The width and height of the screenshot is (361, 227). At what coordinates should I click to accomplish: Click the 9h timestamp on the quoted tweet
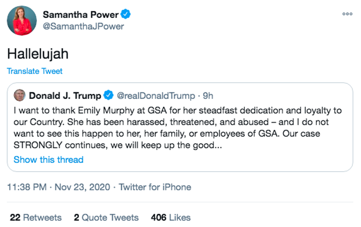[x=208, y=96]
